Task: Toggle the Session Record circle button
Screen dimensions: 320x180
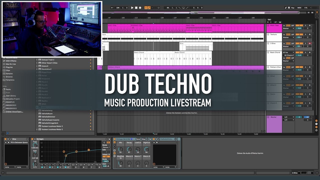Action: click(x=158, y=8)
